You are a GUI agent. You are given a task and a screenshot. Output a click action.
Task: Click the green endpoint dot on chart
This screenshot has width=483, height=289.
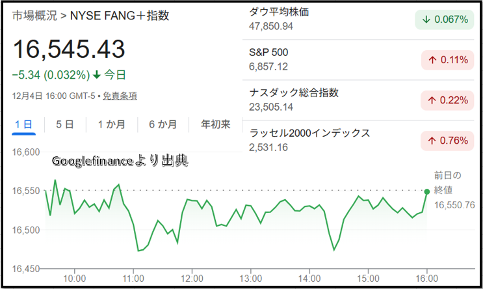pyautogui.click(x=426, y=191)
